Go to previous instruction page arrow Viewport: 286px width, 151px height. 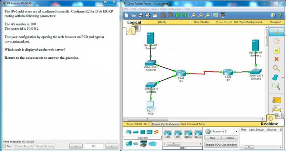pyautogui.click(x=76, y=146)
